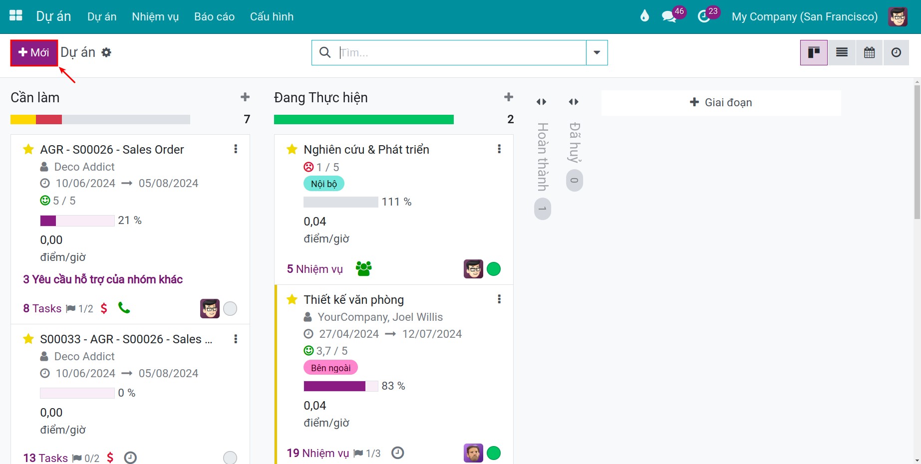Click the water drop icon in top bar
921x464 pixels.
click(x=644, y=16)
